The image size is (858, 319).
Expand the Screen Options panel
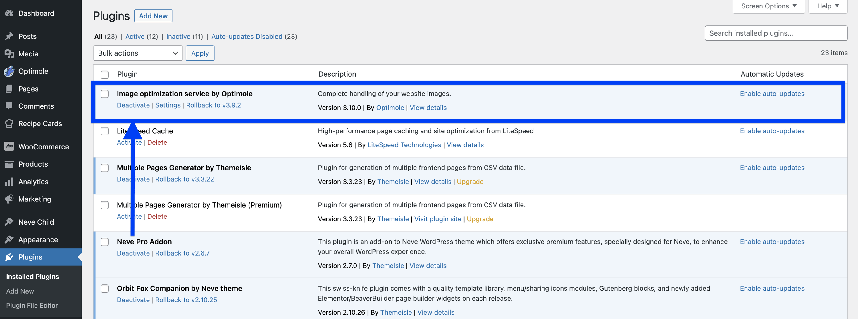(768, 6)
